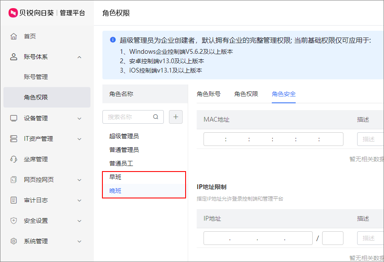Click the 账号体系 person icon
This screenshot has width=384, height=262.
14,57
